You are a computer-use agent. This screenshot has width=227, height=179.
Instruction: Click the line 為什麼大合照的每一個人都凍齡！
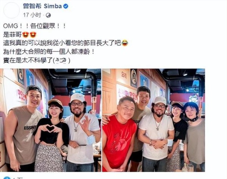(x=49, y=52)
